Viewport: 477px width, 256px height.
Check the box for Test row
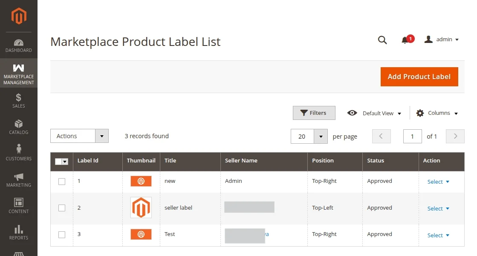coord(62,235)
